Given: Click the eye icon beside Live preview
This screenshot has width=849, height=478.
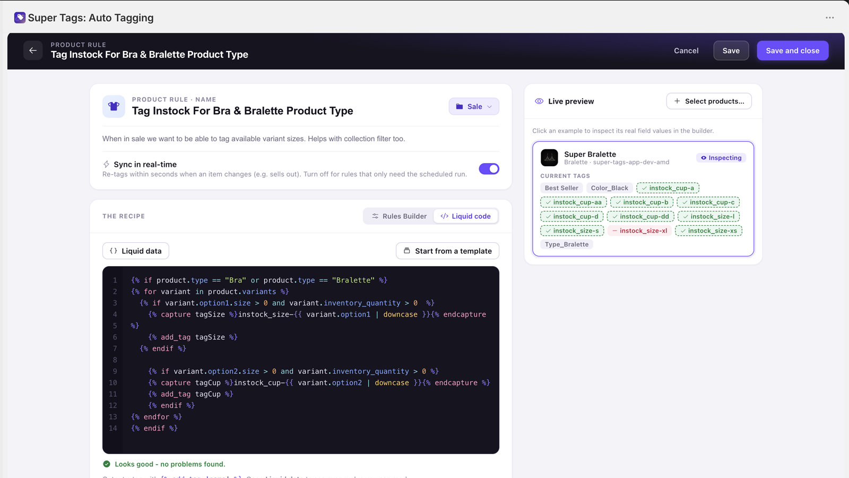Looking at the screenshot, I should pyautogui.click(x=539, y=101).
